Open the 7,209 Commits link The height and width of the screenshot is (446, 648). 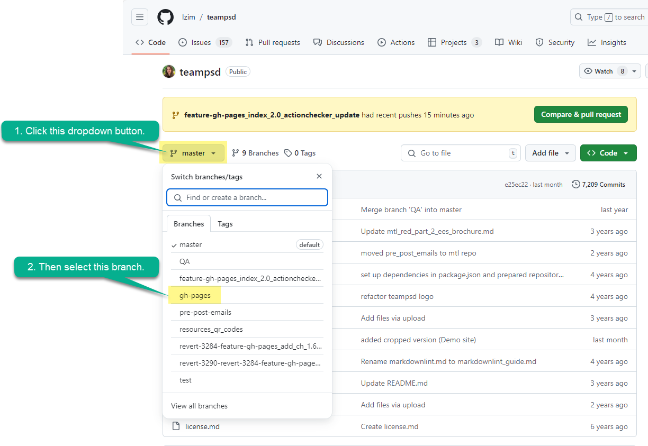pos(598,184)
